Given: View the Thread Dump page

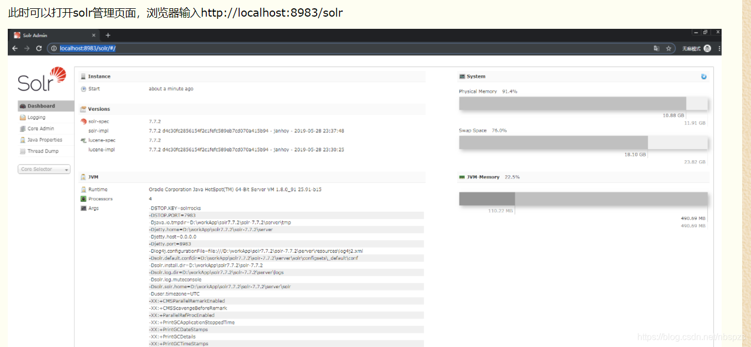Looking at the screenshot, I should coord(46,151).
